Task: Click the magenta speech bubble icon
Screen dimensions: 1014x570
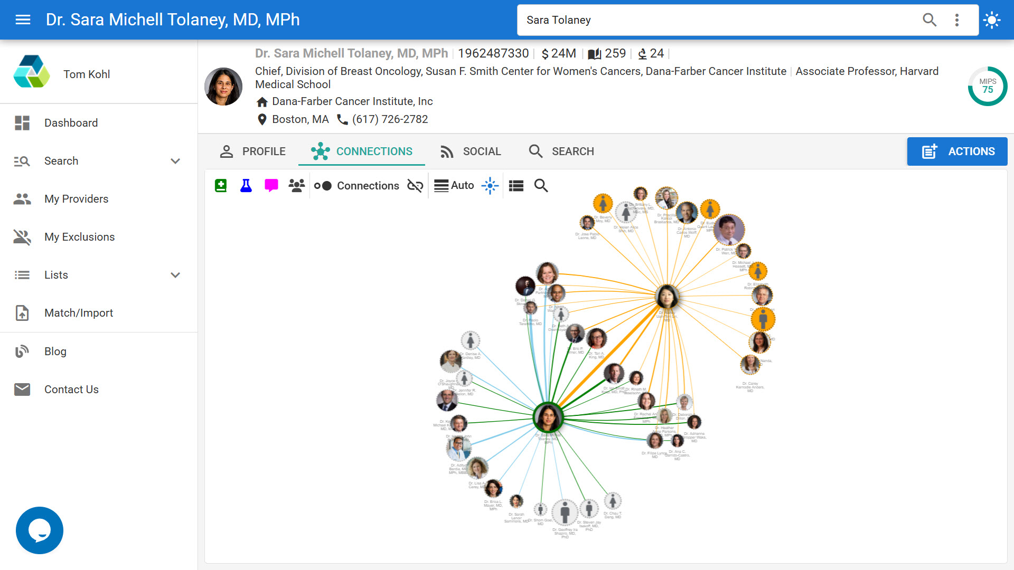Action: (271, 186)
